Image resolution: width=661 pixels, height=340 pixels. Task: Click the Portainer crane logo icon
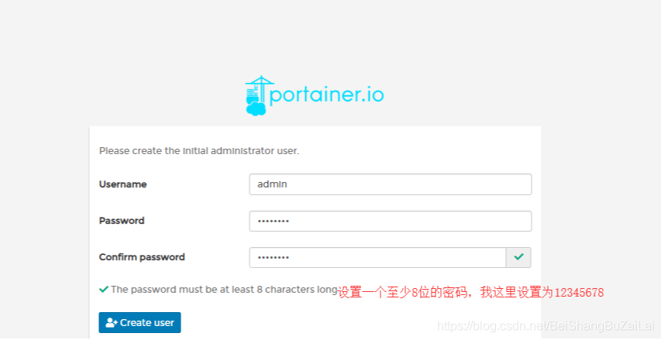tap(256, 90)
